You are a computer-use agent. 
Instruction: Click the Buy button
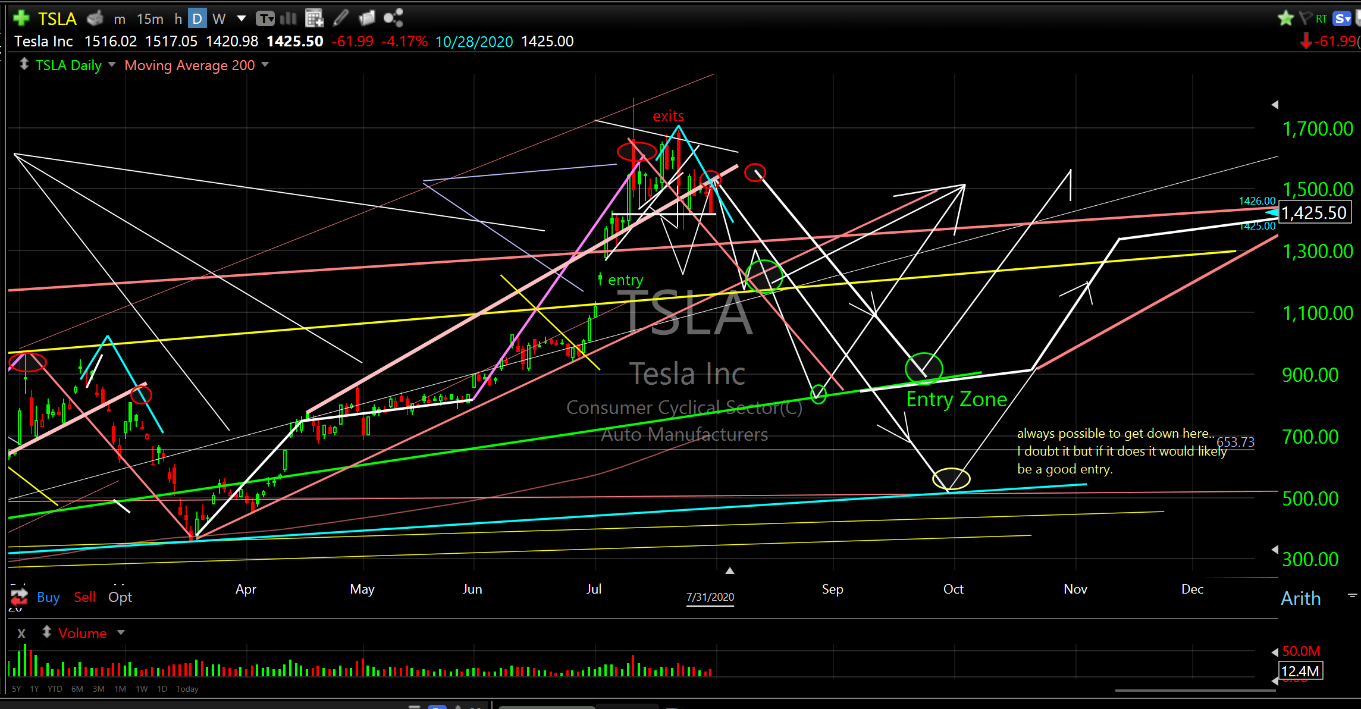[48, 597]
